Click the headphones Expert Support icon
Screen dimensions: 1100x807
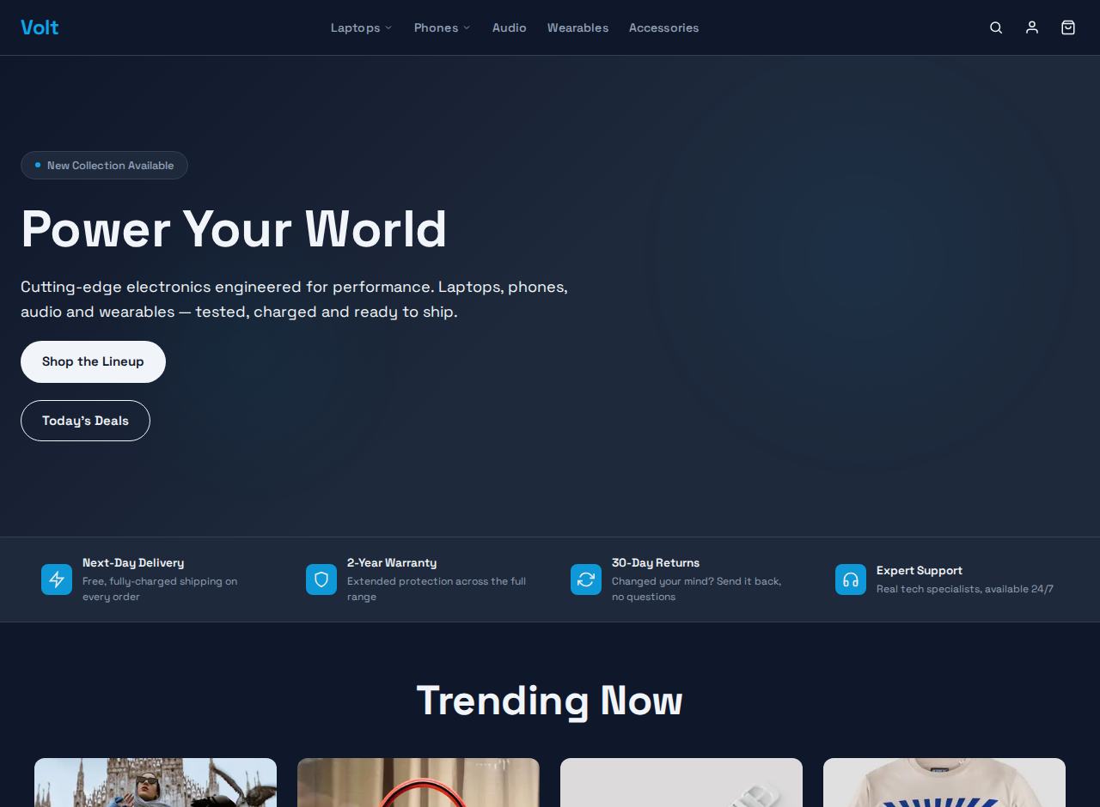click(x=851, y=579)
